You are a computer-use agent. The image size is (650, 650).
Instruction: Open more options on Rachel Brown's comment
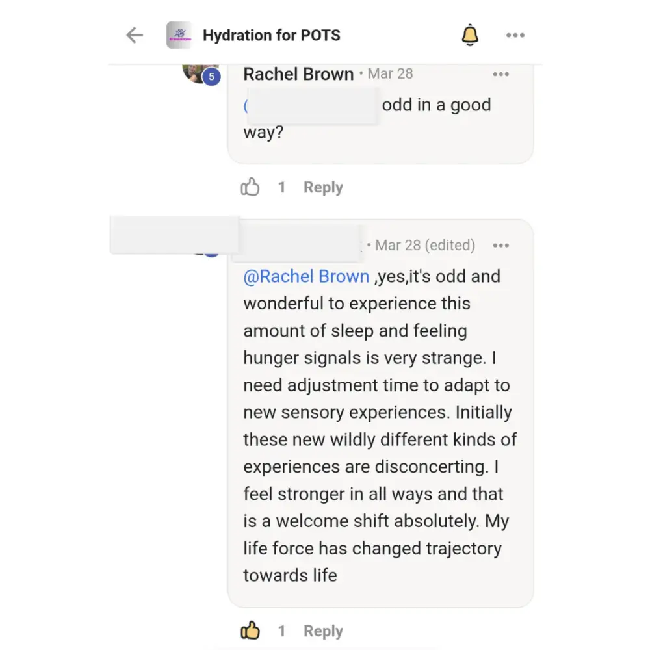[500, 74]
